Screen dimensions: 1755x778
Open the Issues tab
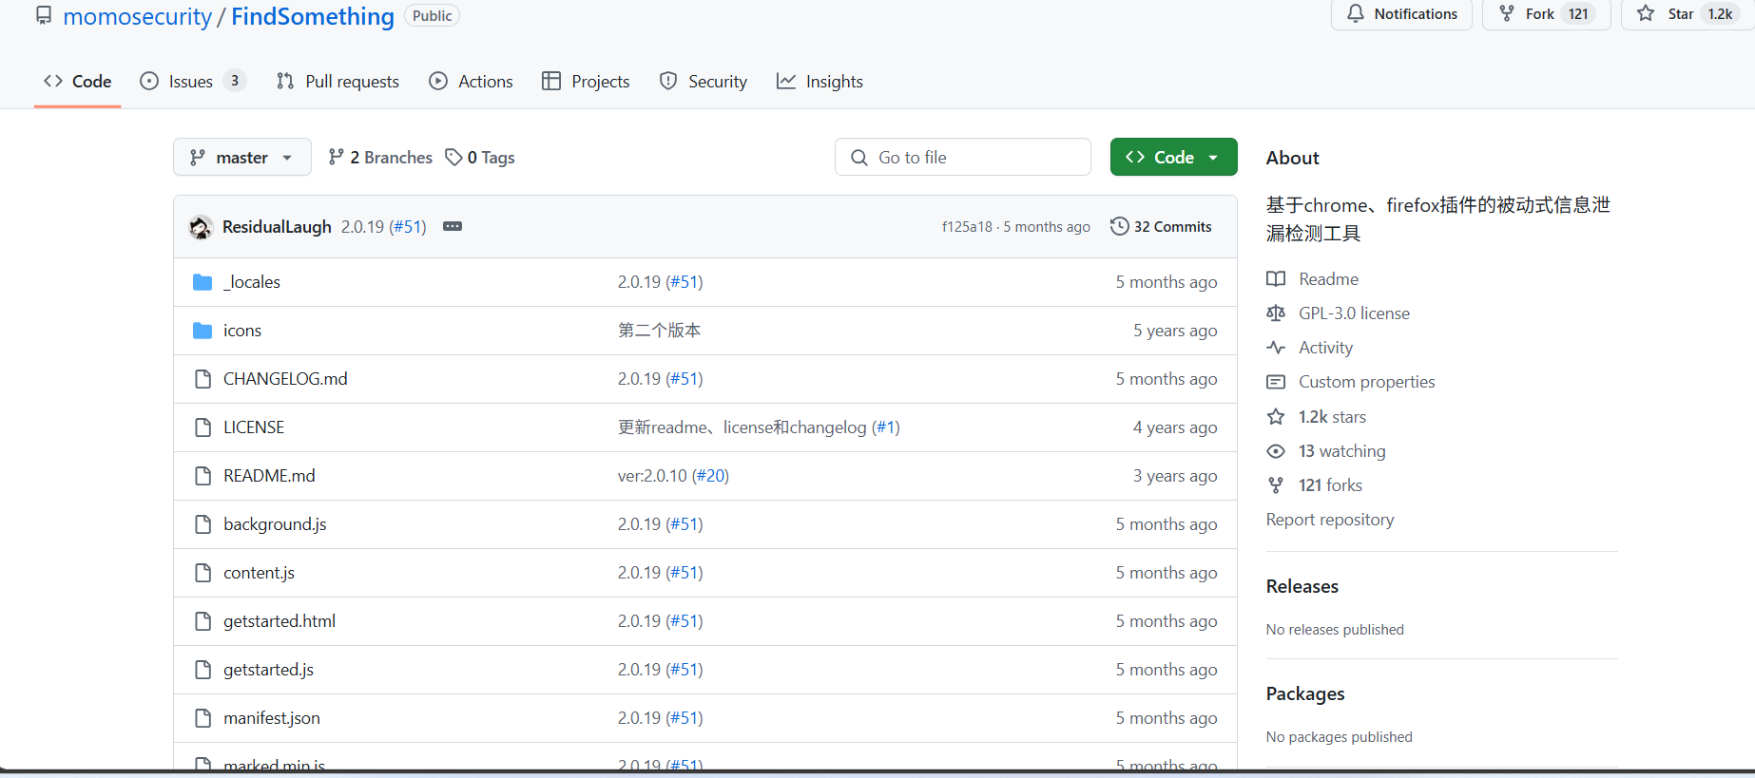tap(193, 82)
